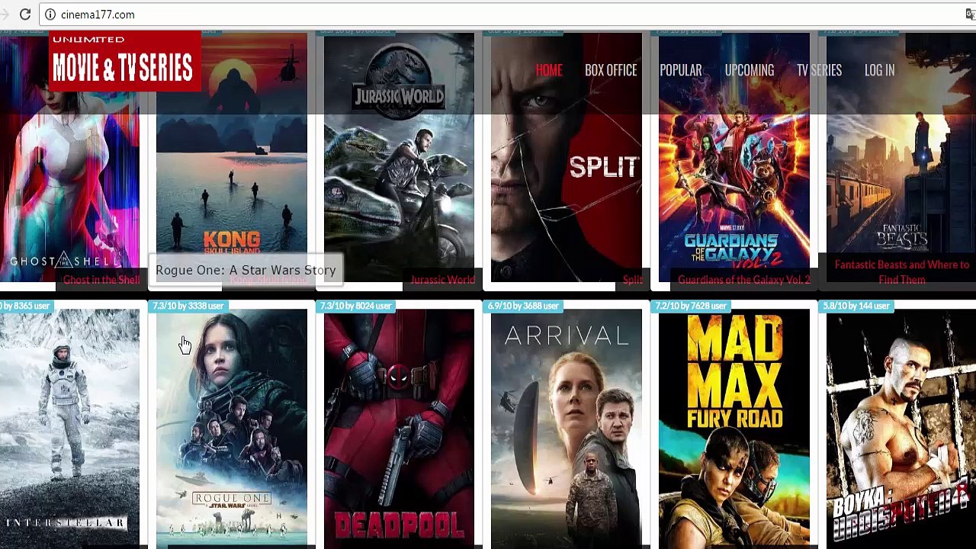The image size is (976, 549).
Task: Follow the "Ghost in the Shell" title link
Action: (x=101, y=280)
